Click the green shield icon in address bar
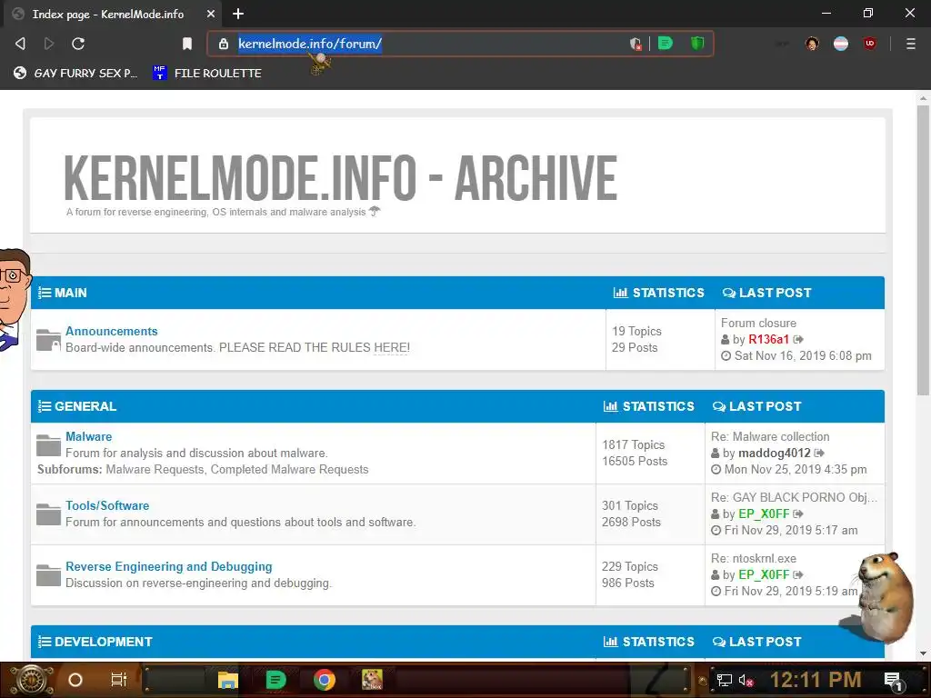931x698 pixels. [697, 43]
